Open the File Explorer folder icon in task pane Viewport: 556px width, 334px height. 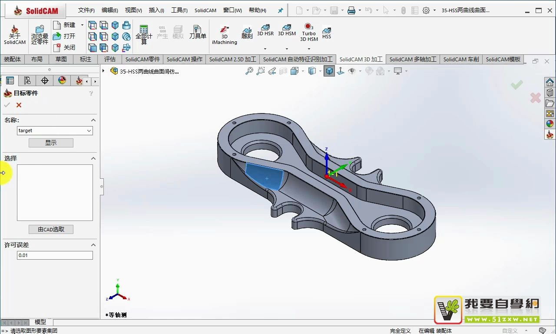coord(550,103)
